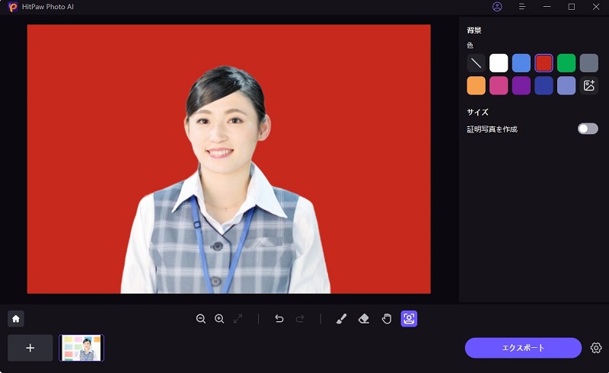Choose gray background swatch
The image size is (609, 373).
click(588, 63)
